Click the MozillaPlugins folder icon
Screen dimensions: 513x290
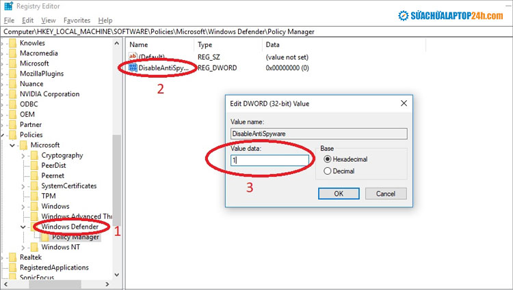tap(13, 74)
